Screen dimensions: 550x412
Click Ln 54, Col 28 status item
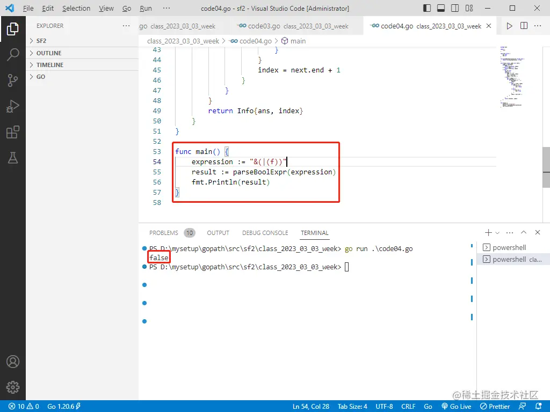click(311, 407)
